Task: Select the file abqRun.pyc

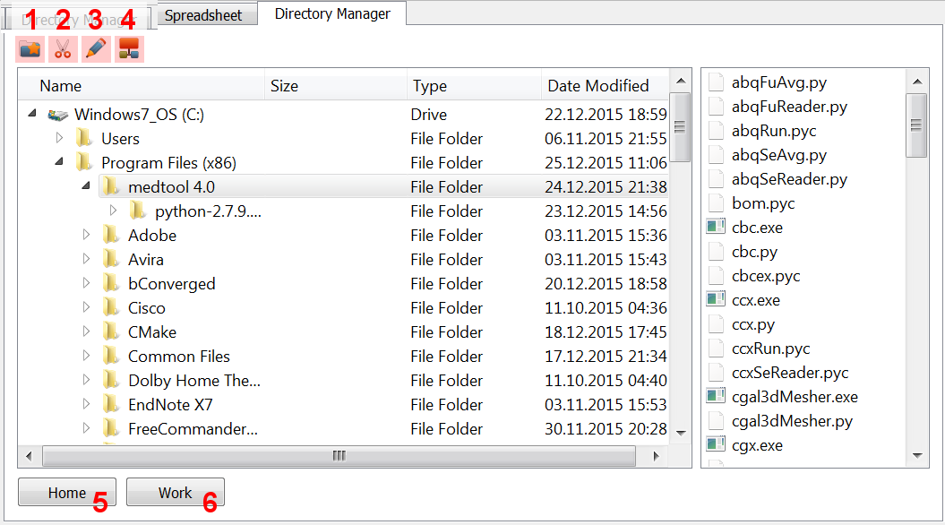Action: click(774, 131)
